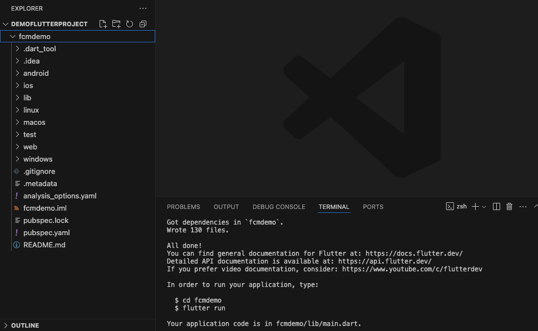Expand the OUTLINE section

pyautogui.click(x=24, y=325)
